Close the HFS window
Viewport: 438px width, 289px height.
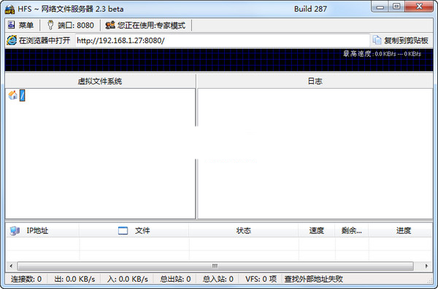click(419, 7)
